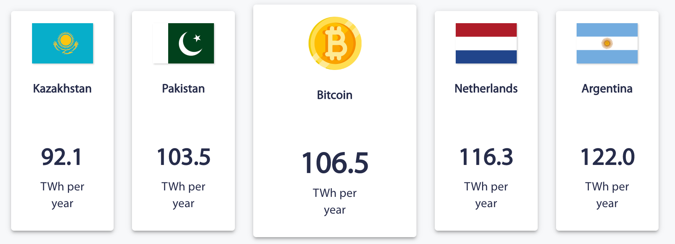Select the Netherlands country label
The height and width of the screenshot is (244, 675).
(486, 89)
